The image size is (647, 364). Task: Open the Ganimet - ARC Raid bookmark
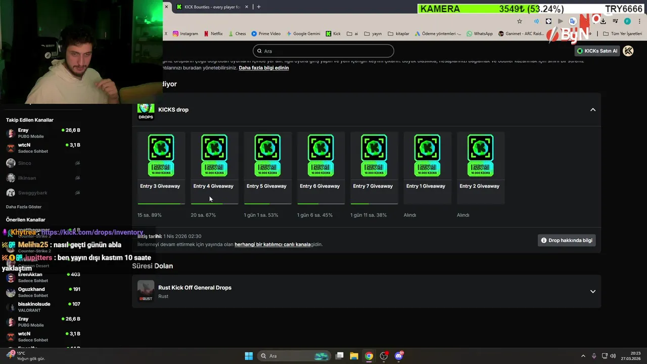521,34
